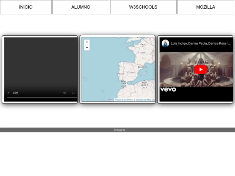Click the © Eduardo footer text
Image resolution: width=235 pixels, height=176 pixels.
click(x=120, y=130)
